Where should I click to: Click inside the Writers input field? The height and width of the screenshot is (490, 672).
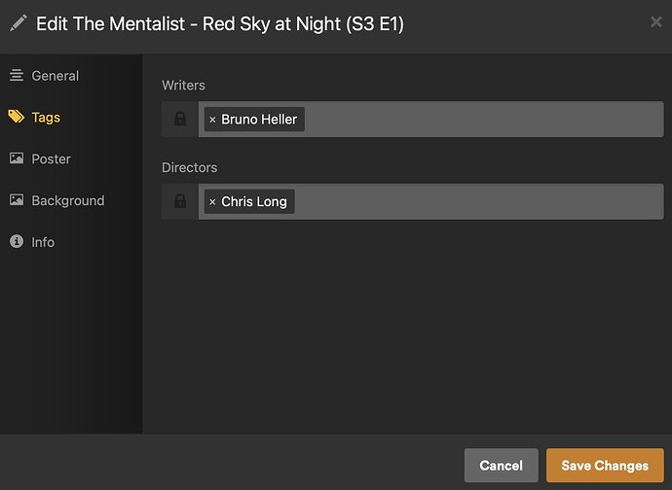[482, 120]
